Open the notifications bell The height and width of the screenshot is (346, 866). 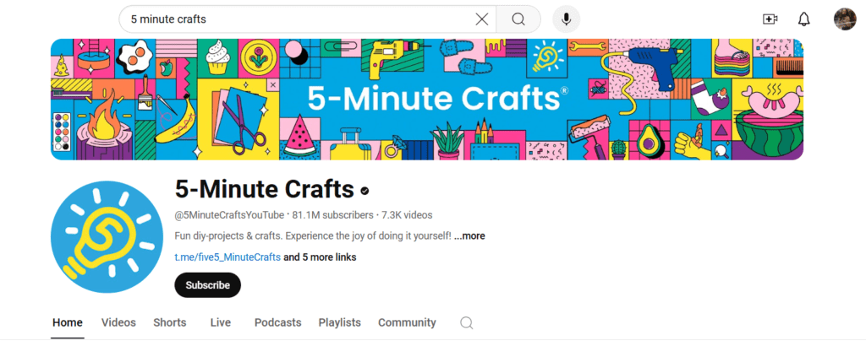point(804,19)
